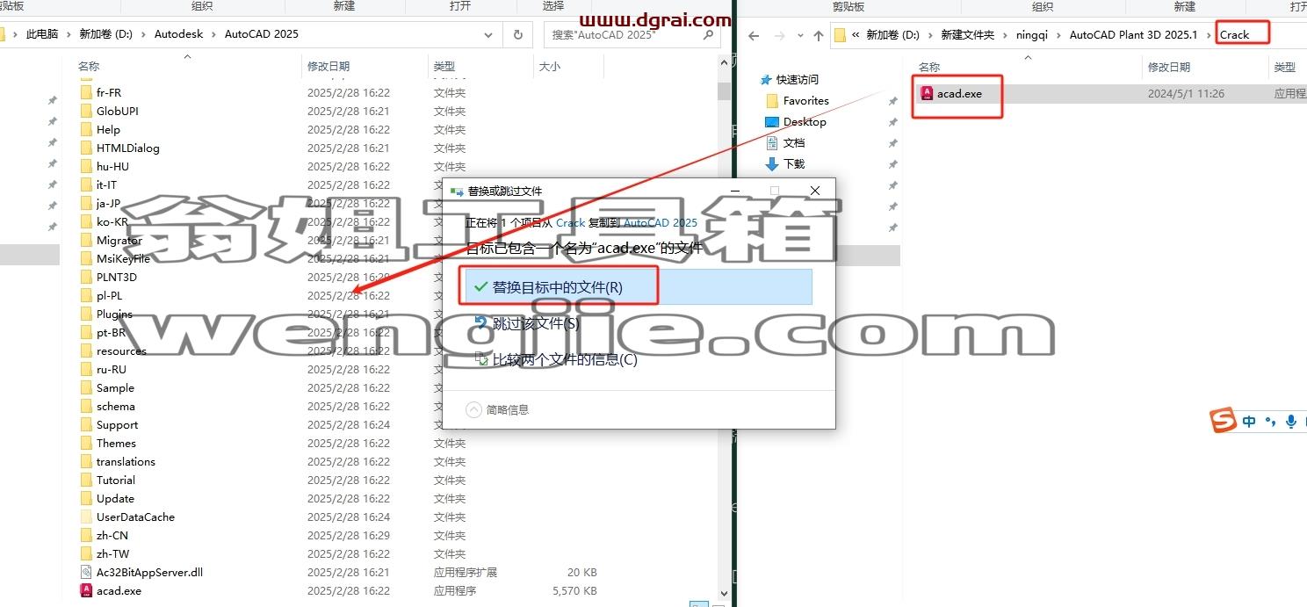Open the ru-RU folder

point(112,369)
